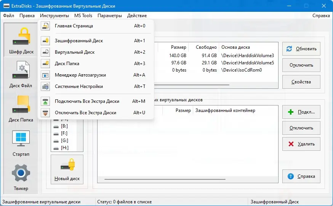Open the Файл menu
This screenshot has width=333, height=206.
[x=9, y=16]
